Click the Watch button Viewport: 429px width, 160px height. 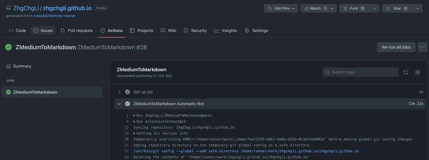pos(312,8)
